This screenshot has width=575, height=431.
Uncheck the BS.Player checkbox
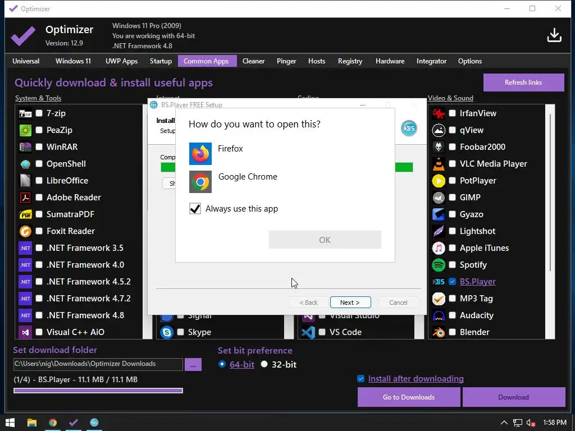pos(453,282)
